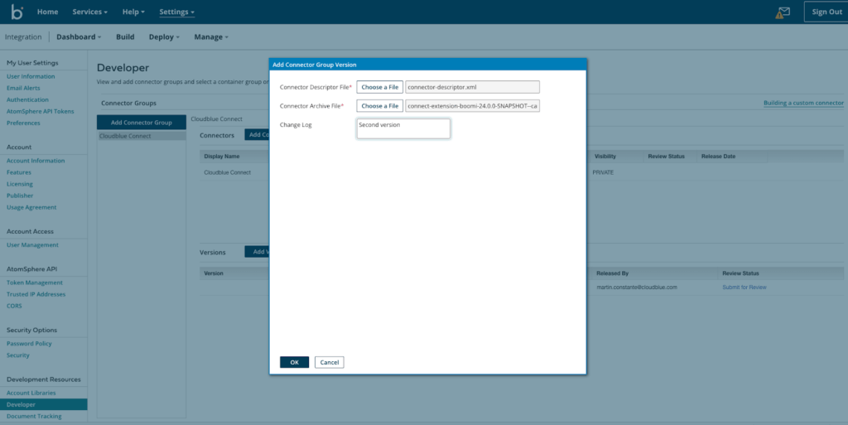Choose a File for Connector Descriptor
Viewport: 848px width, 425px height.
pos(379,87)
